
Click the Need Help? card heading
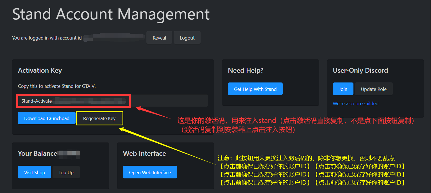click(x=246, y=70)
